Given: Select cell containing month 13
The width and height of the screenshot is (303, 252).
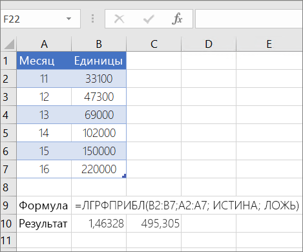Looking at the screenshot, I should pyautogui.click(x=44, y=114).
